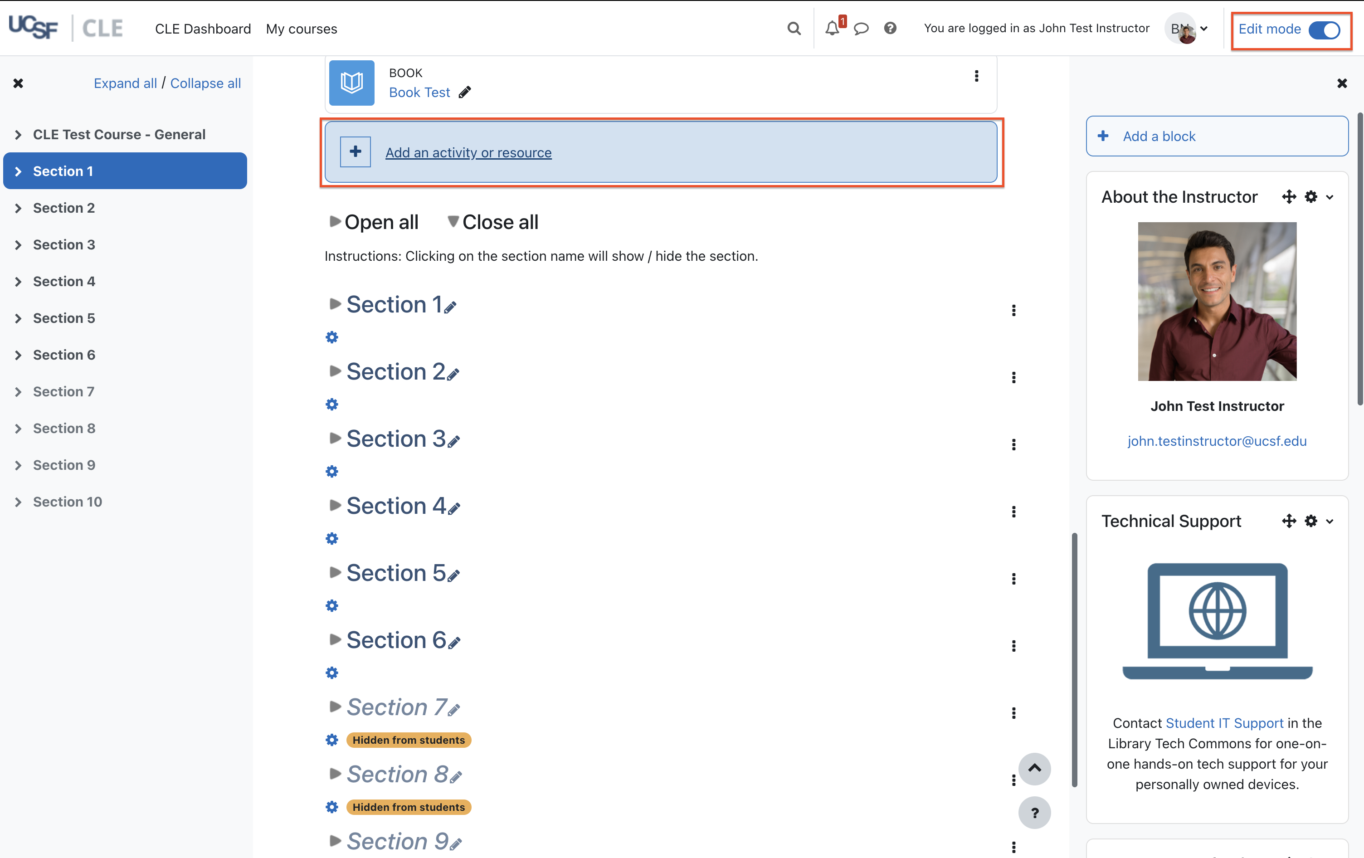
Task: Click the gear icon under Section 1 heading
Action: [332, 337]
